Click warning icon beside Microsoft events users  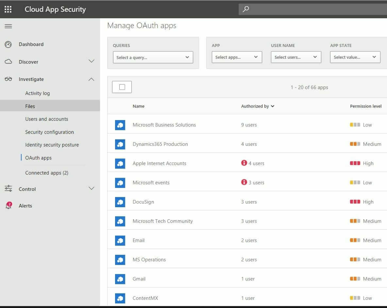click(244, 182)
